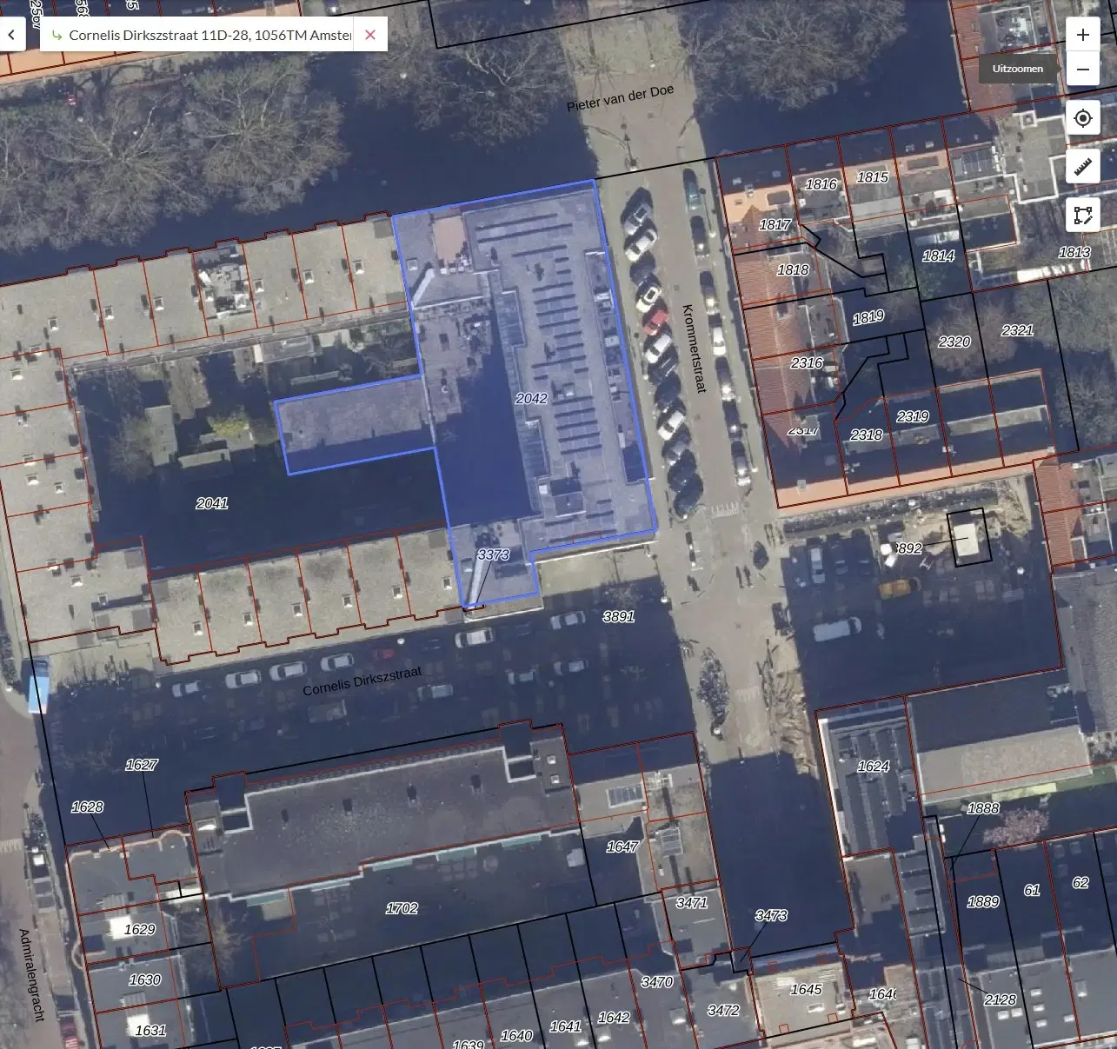Choose parcel 1624 on the map
This screenshot has width=1117, height=1049.
coord(873,766)
